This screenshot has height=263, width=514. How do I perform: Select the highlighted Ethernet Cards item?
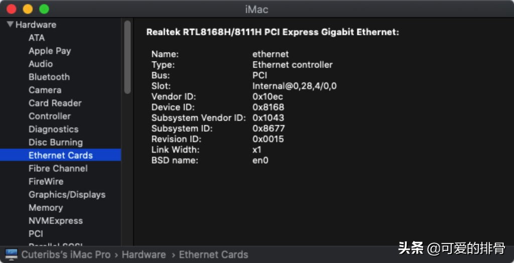[x=60, y=155]
